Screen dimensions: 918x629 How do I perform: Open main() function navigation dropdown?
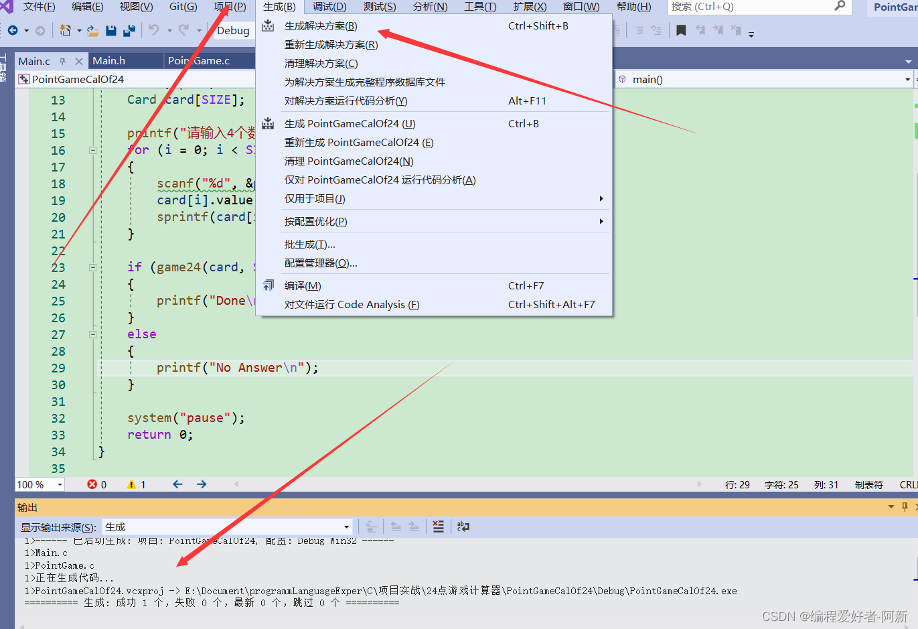coord(908,79)
